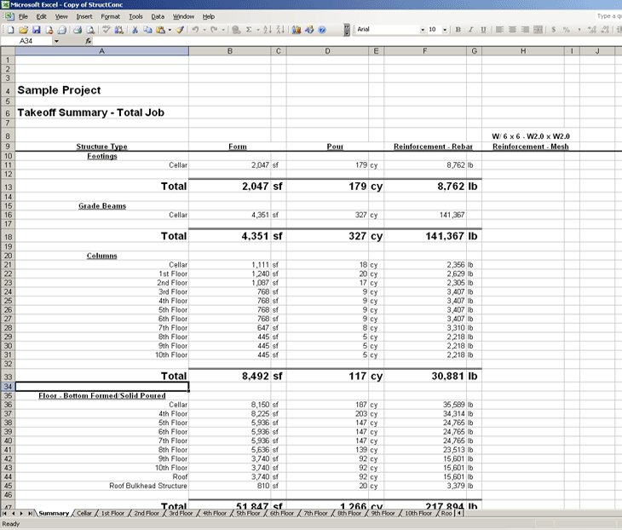The height and width of the screenshot is (530, 622).
Task: Click the column B header
Action: point(229,52)
